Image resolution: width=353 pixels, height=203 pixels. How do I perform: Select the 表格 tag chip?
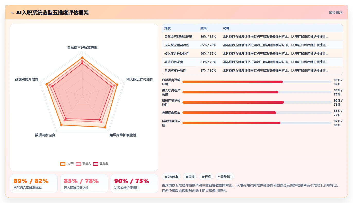190,177
